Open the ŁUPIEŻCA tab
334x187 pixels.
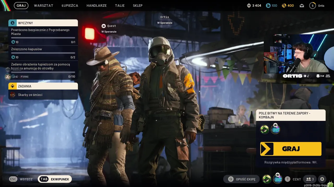[x=70, y=5]
